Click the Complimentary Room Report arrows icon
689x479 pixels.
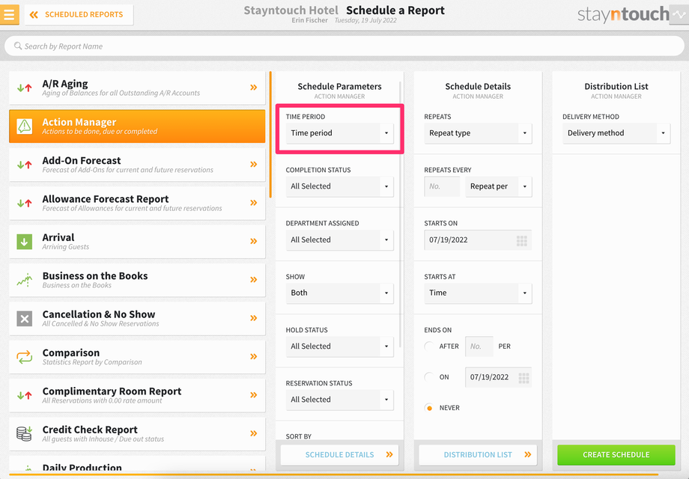[25, 395]
